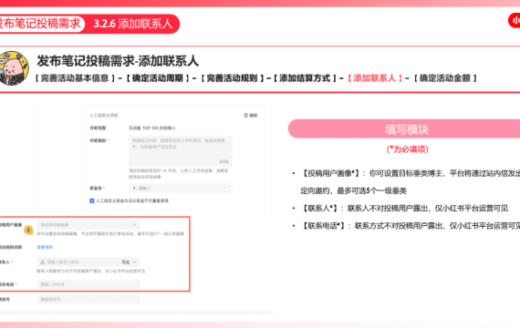This screenshot has width=520, height=328.
Task: Click the 3.2.6 添加联系人 header label
Action: click(x=133, y=24)
